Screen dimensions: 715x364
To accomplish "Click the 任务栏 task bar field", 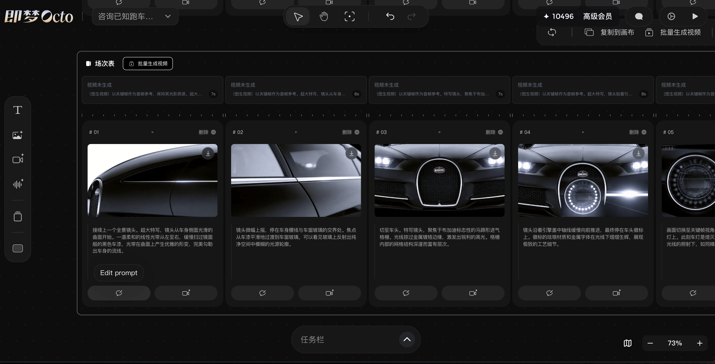I will (356, 340).
